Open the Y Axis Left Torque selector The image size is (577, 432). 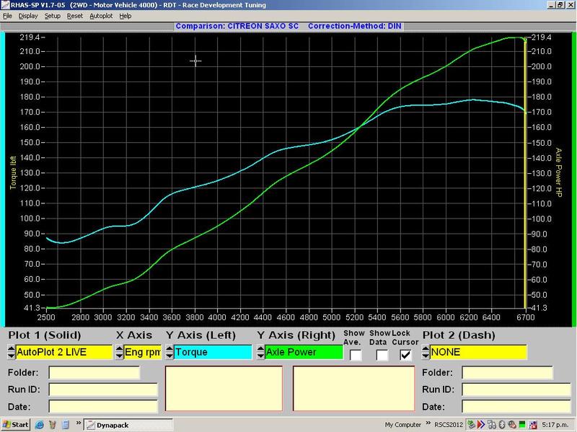[212, 352]
